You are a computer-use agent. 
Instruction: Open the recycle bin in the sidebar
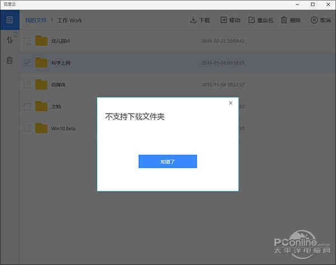coord(10,61)
